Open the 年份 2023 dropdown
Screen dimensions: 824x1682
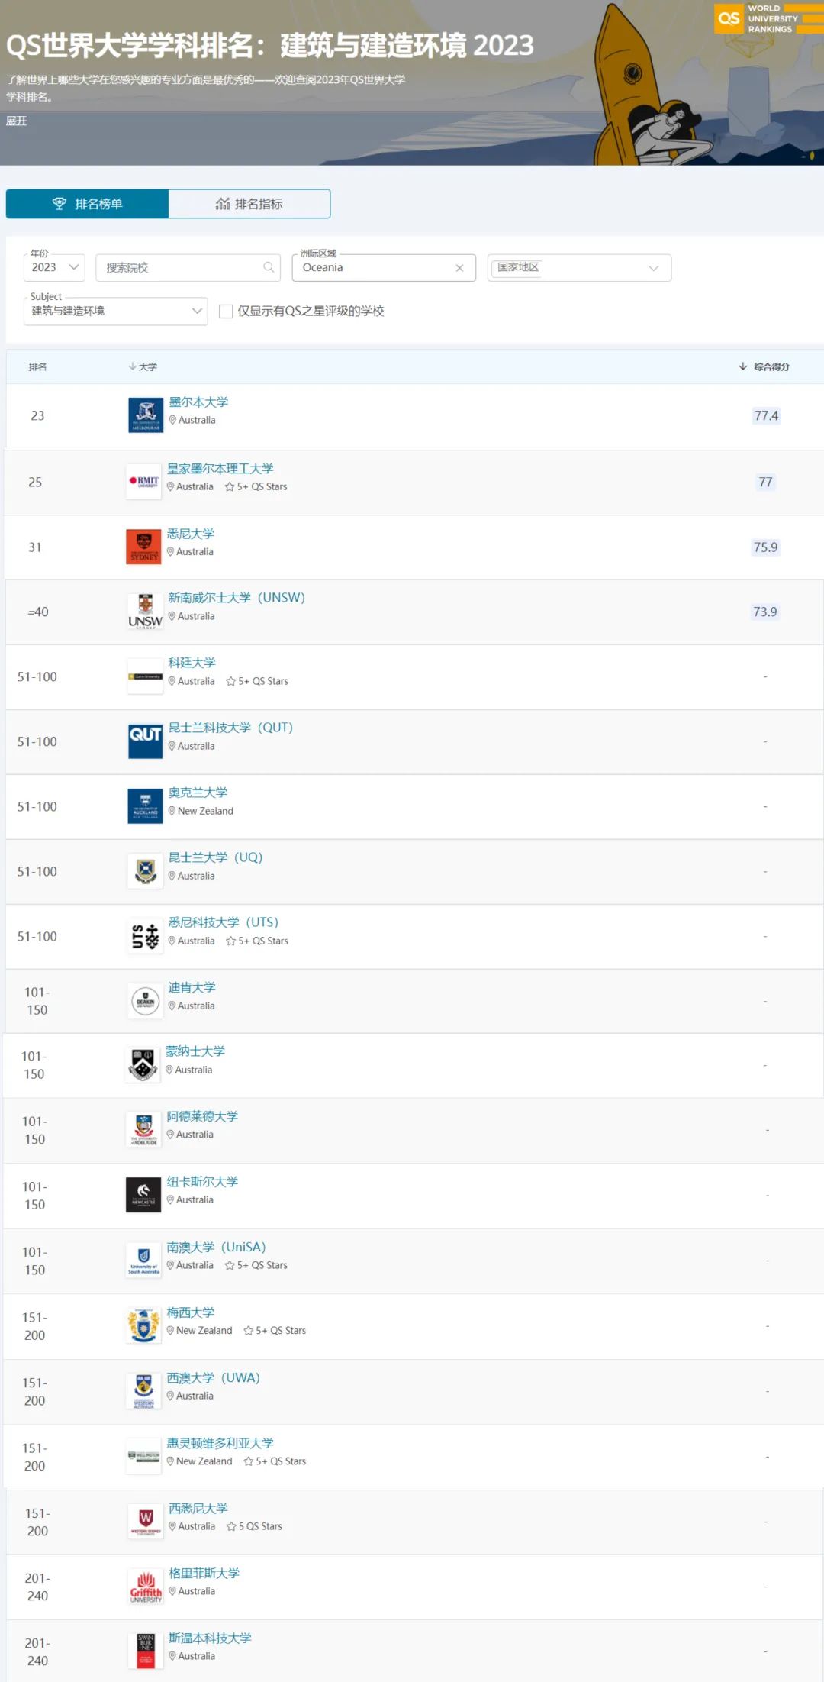tap(54, 268)
